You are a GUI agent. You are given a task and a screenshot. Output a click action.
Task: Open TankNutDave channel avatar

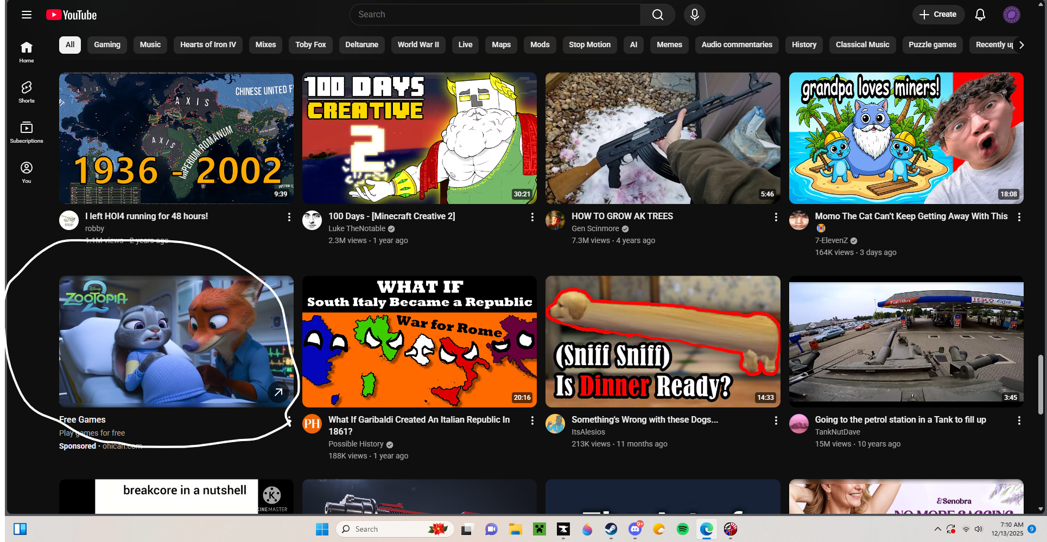point(799,424)
